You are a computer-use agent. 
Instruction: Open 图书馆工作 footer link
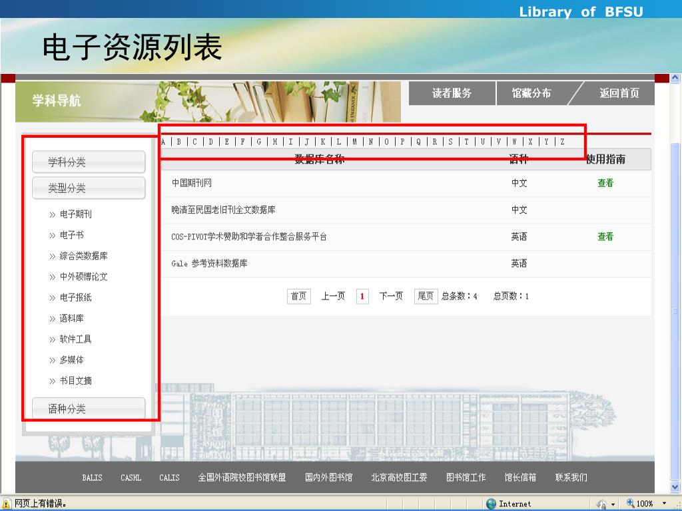466,478
